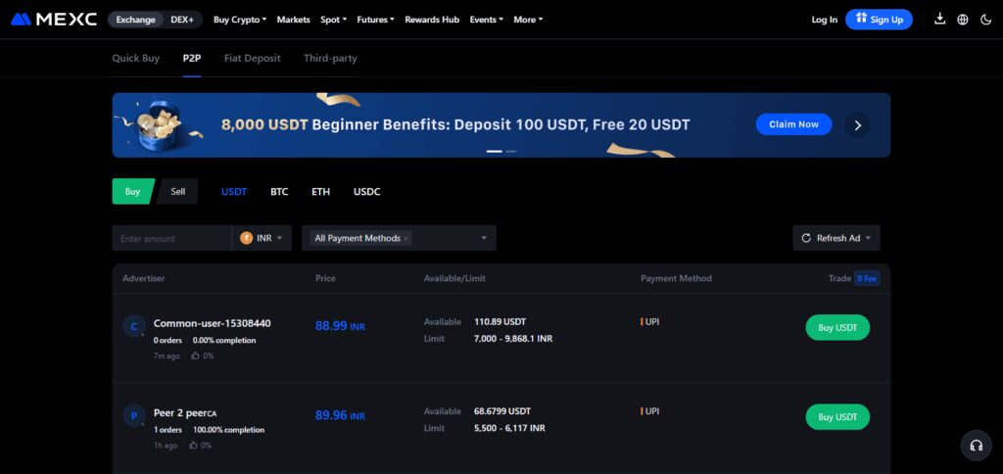This screenshot has height=474, width=1003.
Task: Switch to DEX+ mode
Action: pos(181,20)
